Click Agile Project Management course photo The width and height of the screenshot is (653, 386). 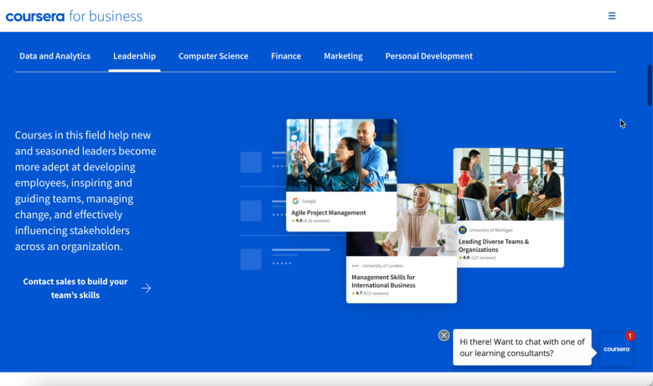tap(342, 155)
